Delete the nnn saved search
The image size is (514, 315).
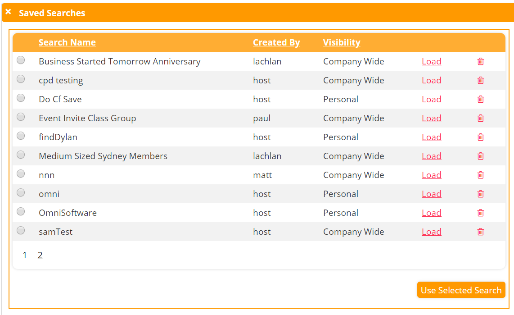tap(481, 175)
